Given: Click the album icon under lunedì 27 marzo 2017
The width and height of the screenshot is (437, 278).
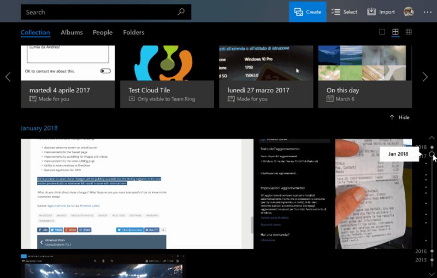Looking at the screenshot, I should click(231, 99).
